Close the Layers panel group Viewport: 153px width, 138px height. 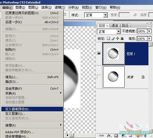(151, 23)
